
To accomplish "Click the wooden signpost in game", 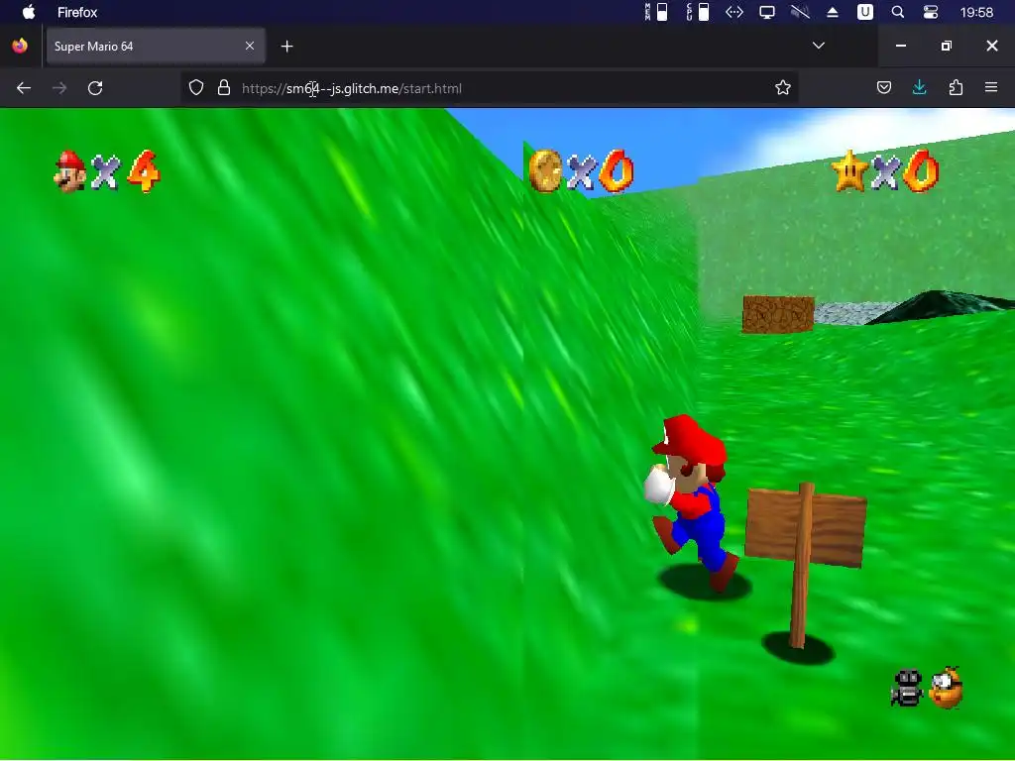I will (805, 563).
